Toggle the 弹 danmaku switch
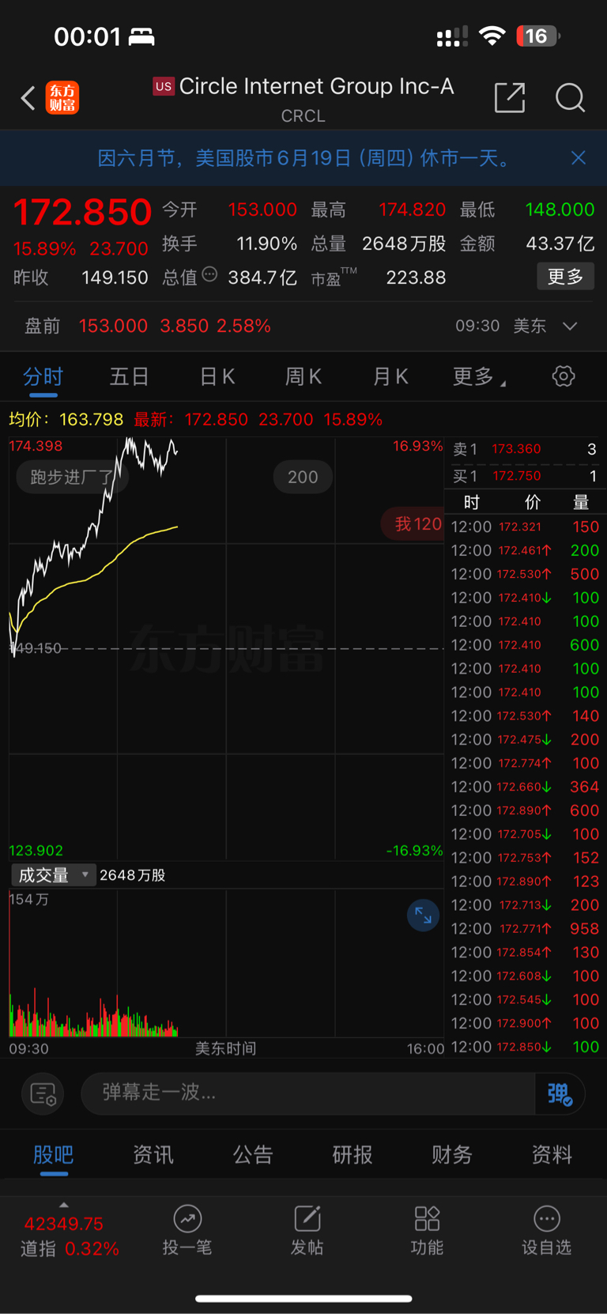 560,1093
